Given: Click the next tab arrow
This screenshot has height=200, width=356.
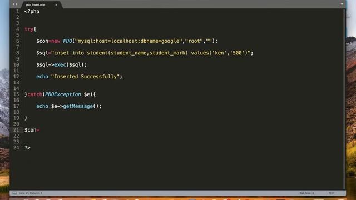Looking at the screenshot, I should pos(17,4).
